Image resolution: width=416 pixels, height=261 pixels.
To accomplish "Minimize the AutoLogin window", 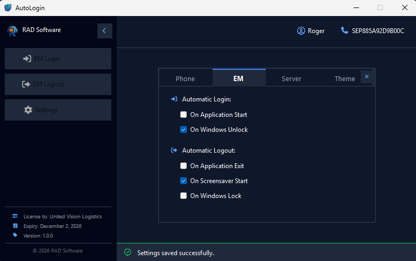I will (356, 7).
